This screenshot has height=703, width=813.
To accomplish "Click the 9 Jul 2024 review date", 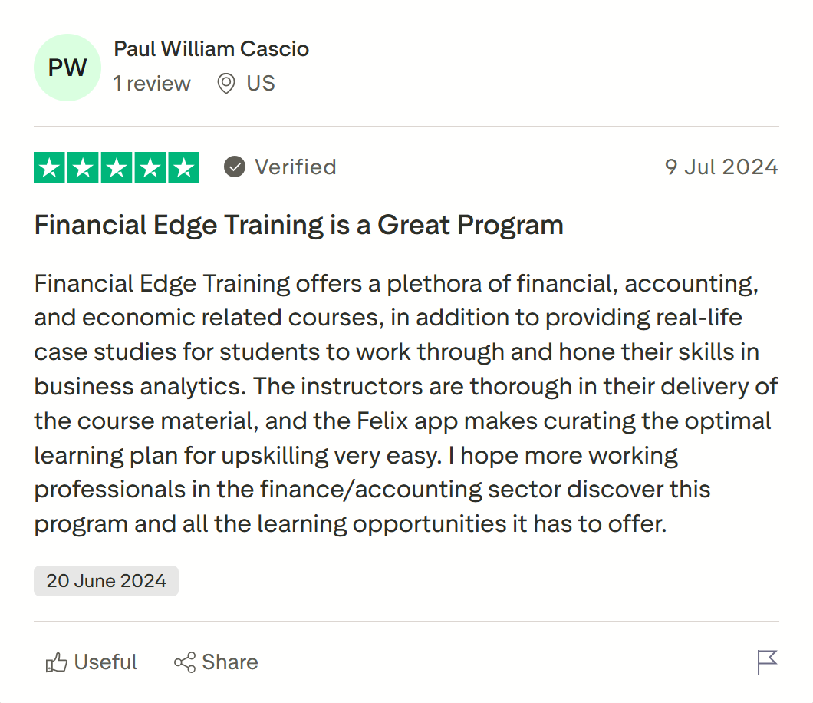I will pyautogui.click(x=721, y=167).
